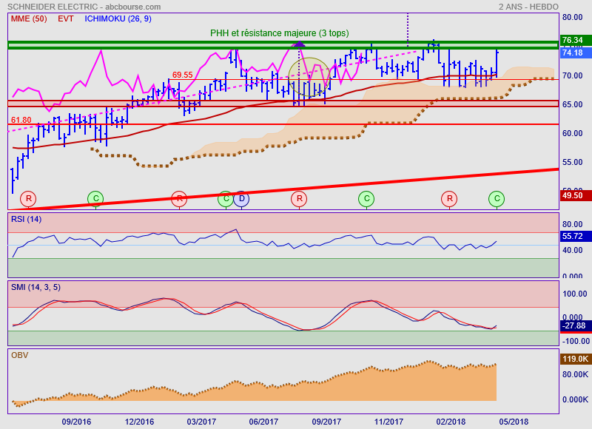Click the SMI (14, 3, 5) panel label

click(x=36, y=287)
